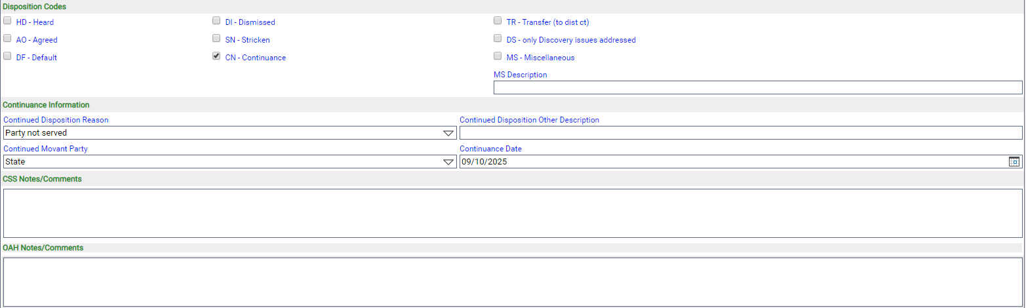Screen dimensions: 1026x308
Task: Click the 'TR - Transfer (to dist ct)' label
Action: click(x=547, y=22)
